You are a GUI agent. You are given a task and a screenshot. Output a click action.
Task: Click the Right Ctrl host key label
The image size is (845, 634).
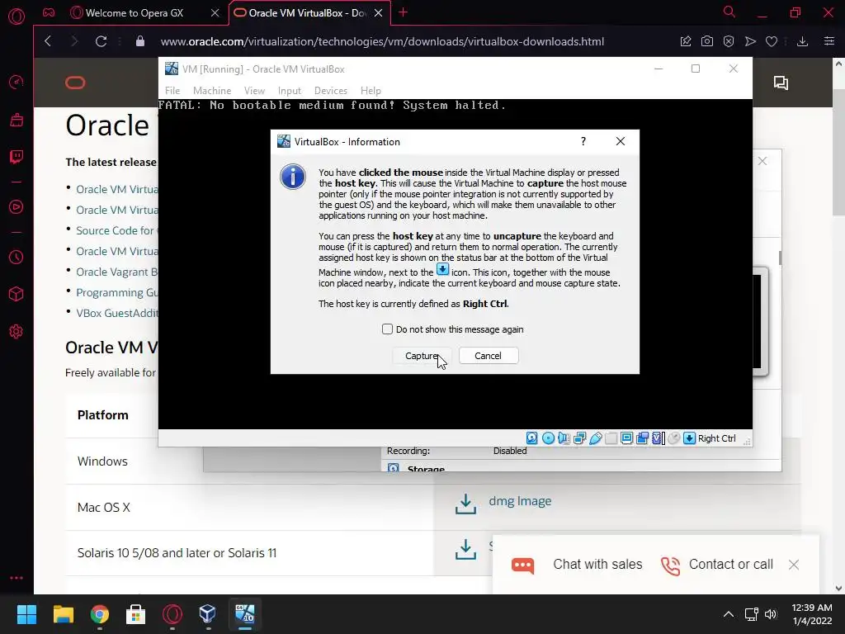tap(717, 438)
